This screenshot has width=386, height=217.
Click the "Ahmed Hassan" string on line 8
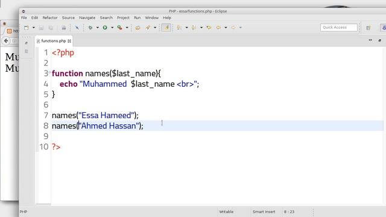pyautogui.click(x=109, y=126)
